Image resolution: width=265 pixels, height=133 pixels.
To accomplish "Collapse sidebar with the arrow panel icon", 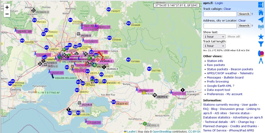I will (x=261, y=5).
